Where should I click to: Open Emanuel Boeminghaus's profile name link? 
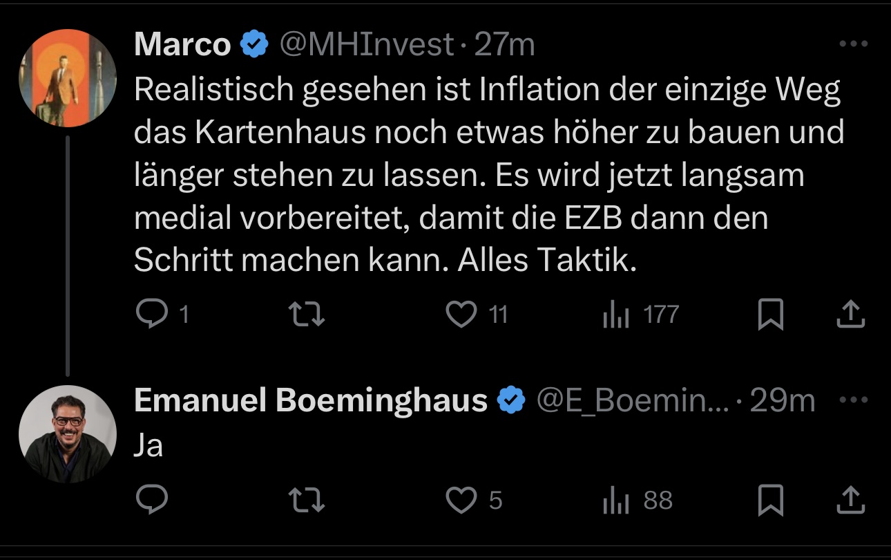(311, 400)
